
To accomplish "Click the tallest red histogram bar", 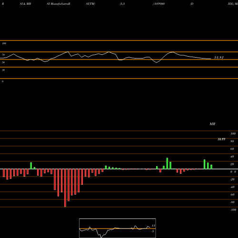I will pos(65,188).
